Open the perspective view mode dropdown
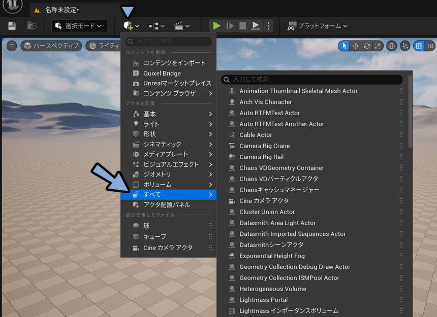Viewport: 437px width, 317px height. pos(51,46)
